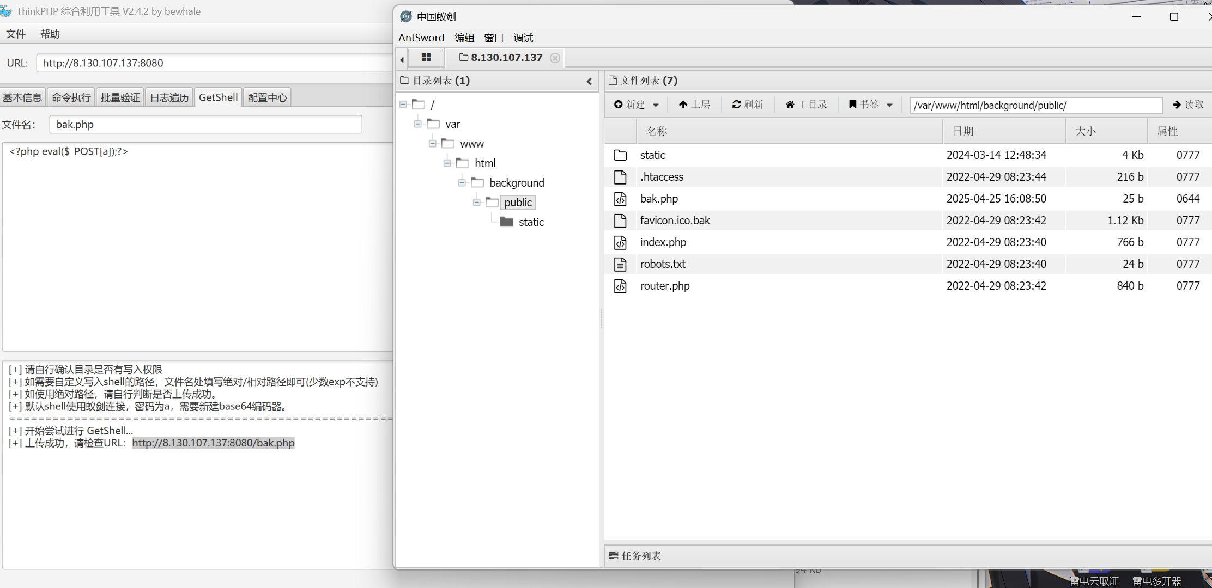Click the 文件名 bak.php input field
The width and height of the screenshot is (1212, 588).
[205, 124]
